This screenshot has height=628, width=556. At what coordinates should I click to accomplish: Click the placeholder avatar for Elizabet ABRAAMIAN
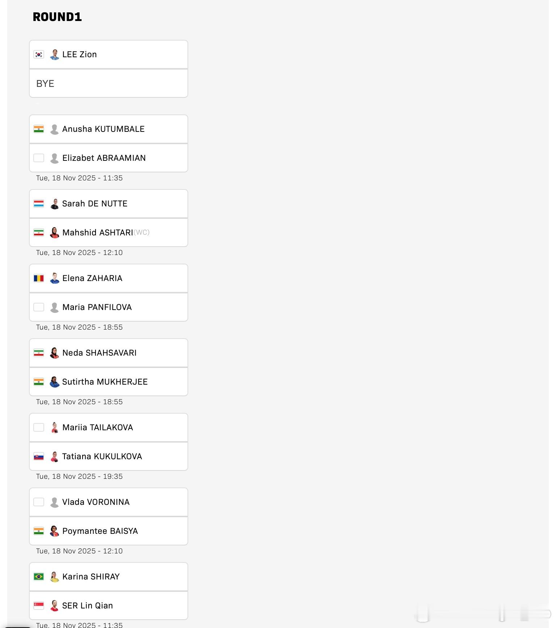click(x=55, y=158)
